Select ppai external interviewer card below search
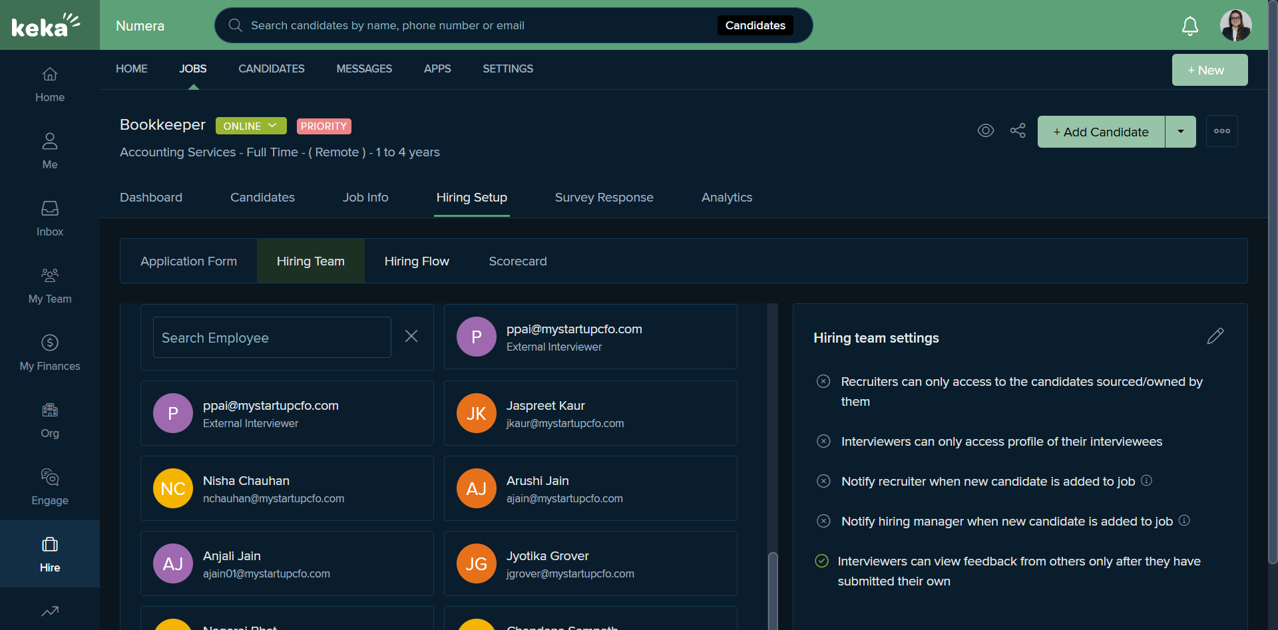 pyautogui.click(x=287, y=413)
